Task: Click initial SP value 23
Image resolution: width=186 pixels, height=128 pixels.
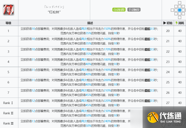Action: (168, 62)
